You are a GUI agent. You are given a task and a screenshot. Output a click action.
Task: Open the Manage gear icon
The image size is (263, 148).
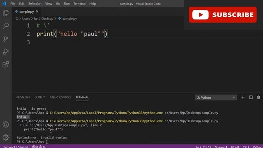point(6,137)
